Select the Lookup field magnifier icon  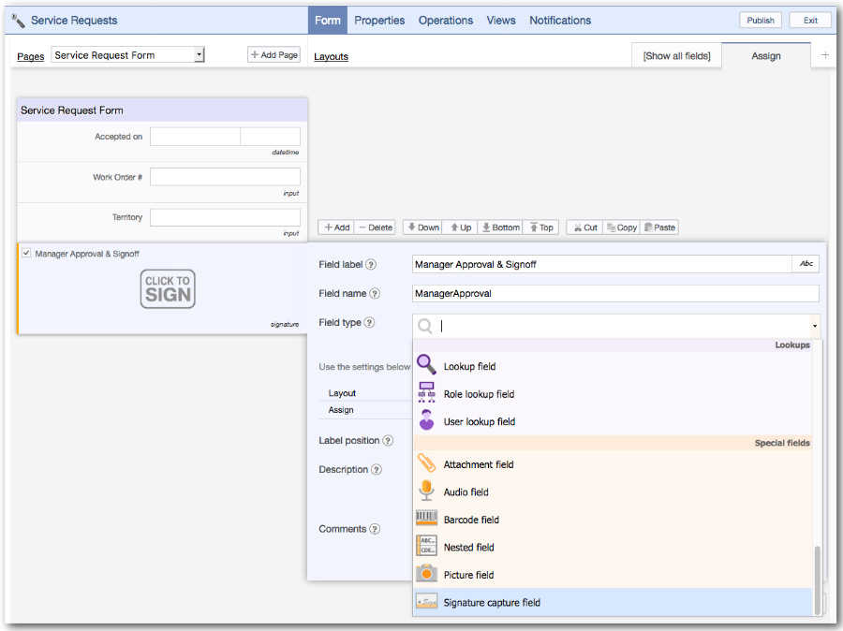426,364
